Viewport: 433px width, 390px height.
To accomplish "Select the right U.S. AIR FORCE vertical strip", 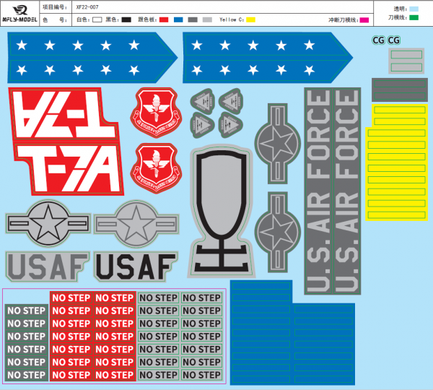I will click(x=347, y=191).
